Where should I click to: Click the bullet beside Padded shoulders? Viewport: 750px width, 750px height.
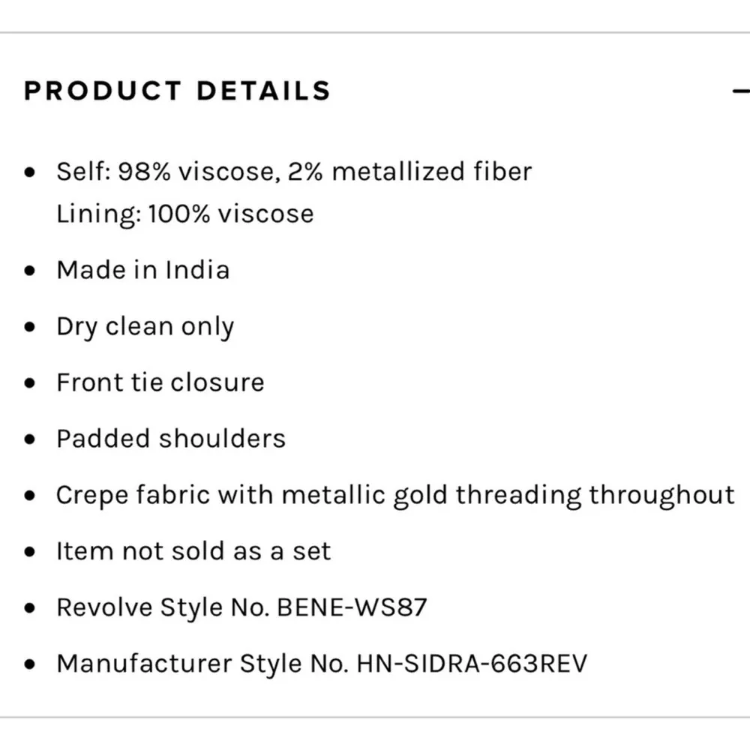(x=30, y=439)
